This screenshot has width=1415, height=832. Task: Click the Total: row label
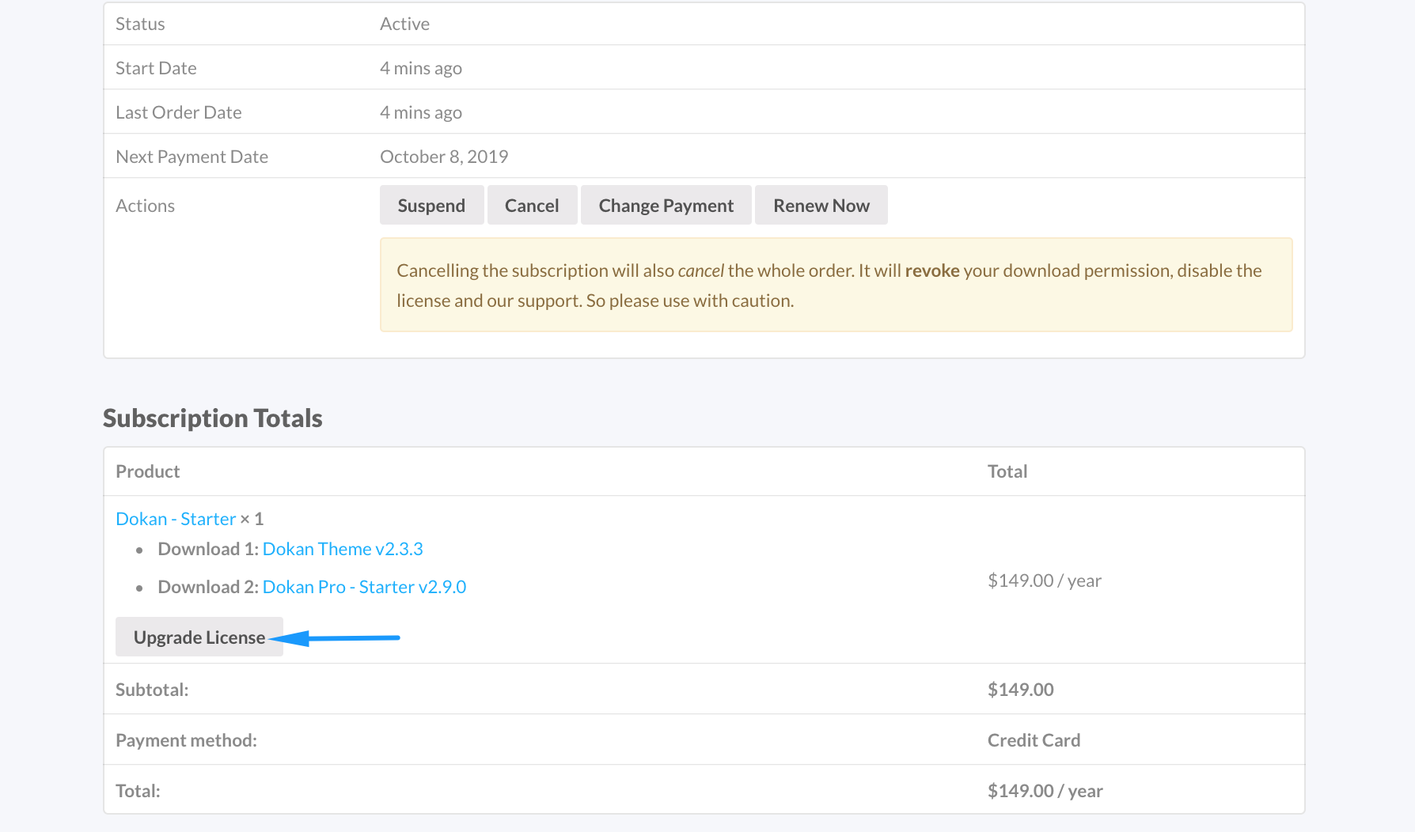tap(138, 791)
